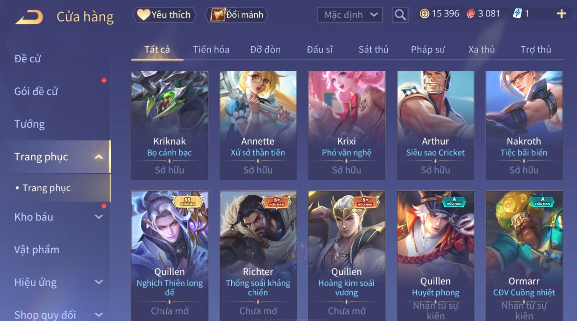Click the blue voucher ticket icon

coord(517,14)
